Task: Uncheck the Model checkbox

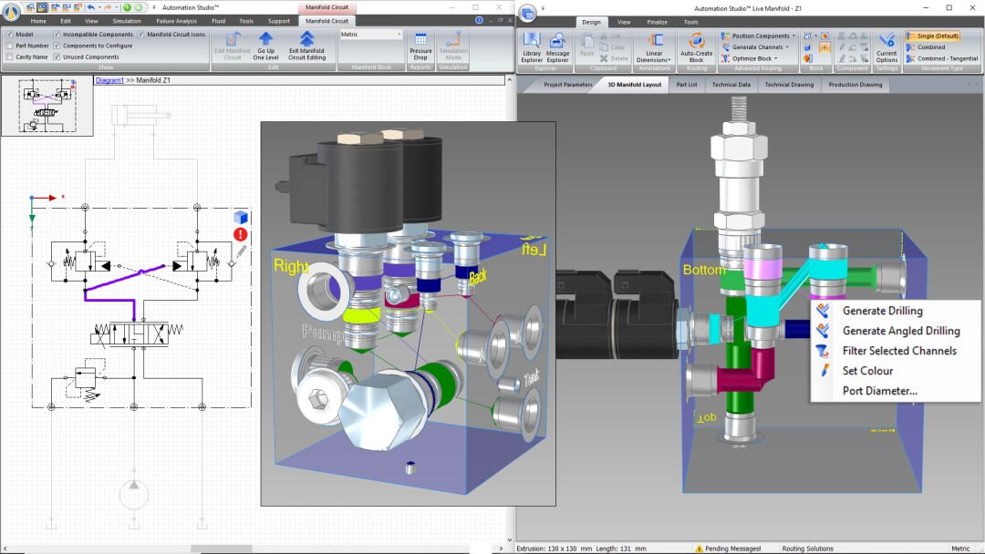Action: [9, 35]
